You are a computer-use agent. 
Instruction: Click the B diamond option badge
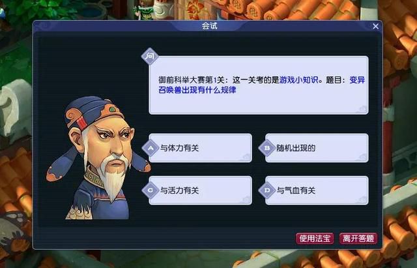click(267, 148)
